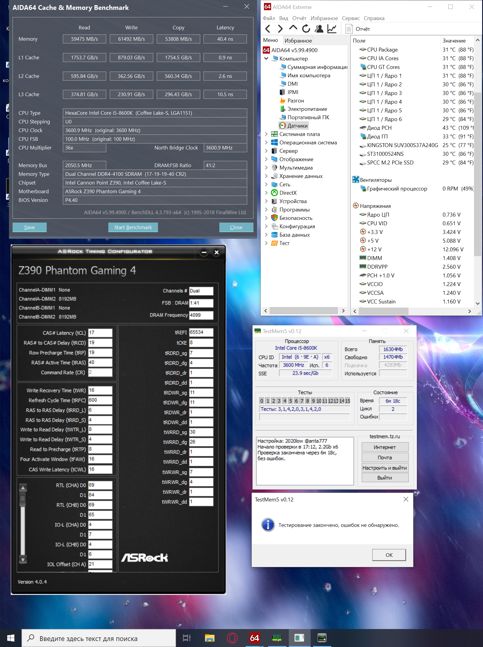Click the ASRock Timing Configurator scroll-down arrow

point(23,559)
